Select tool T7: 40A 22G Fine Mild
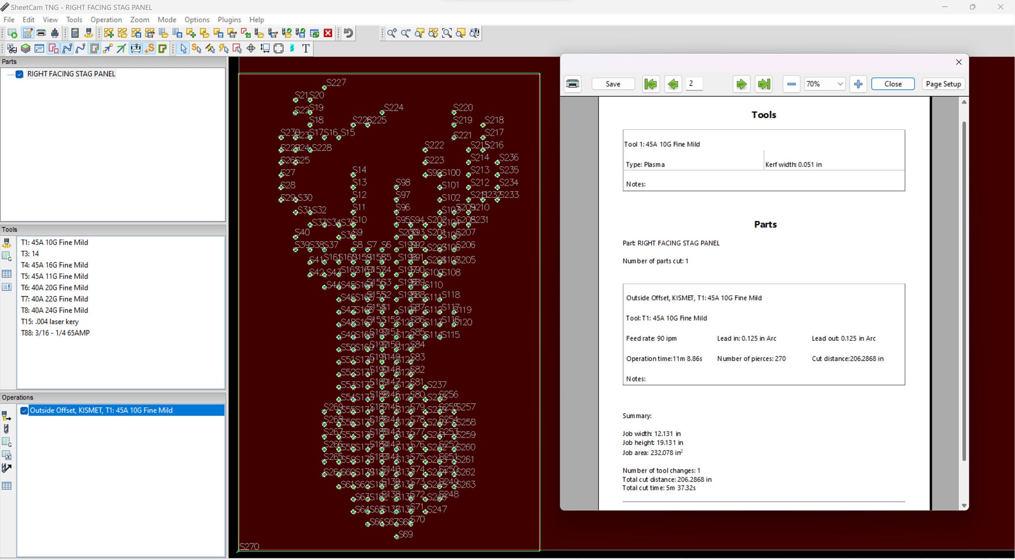The width and height of the screenshot is (1015, 560). click(54, 300)
